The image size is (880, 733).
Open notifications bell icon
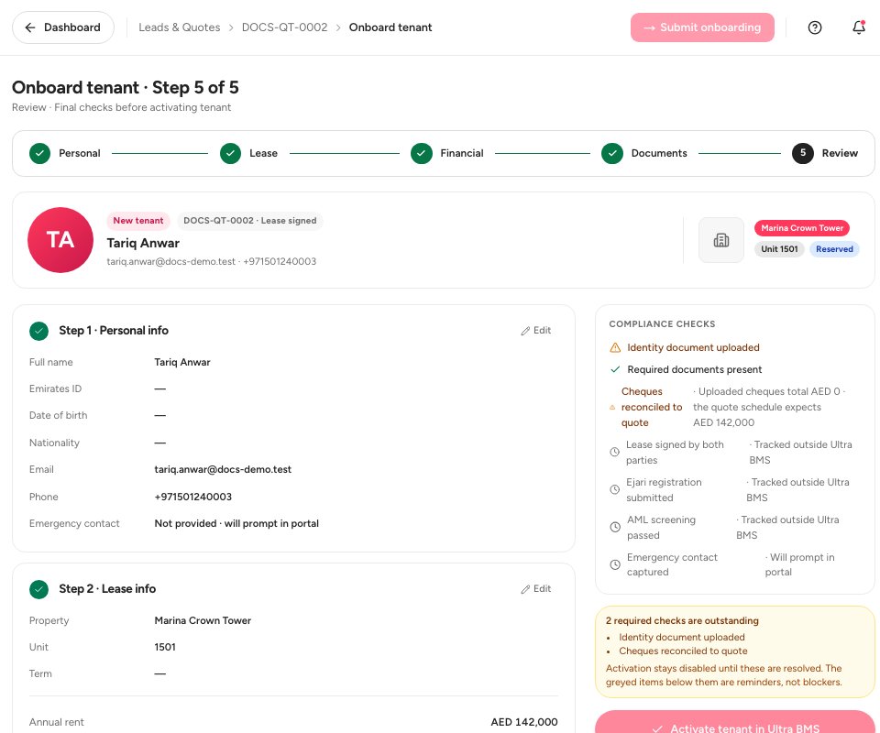(x=859, y=27)
